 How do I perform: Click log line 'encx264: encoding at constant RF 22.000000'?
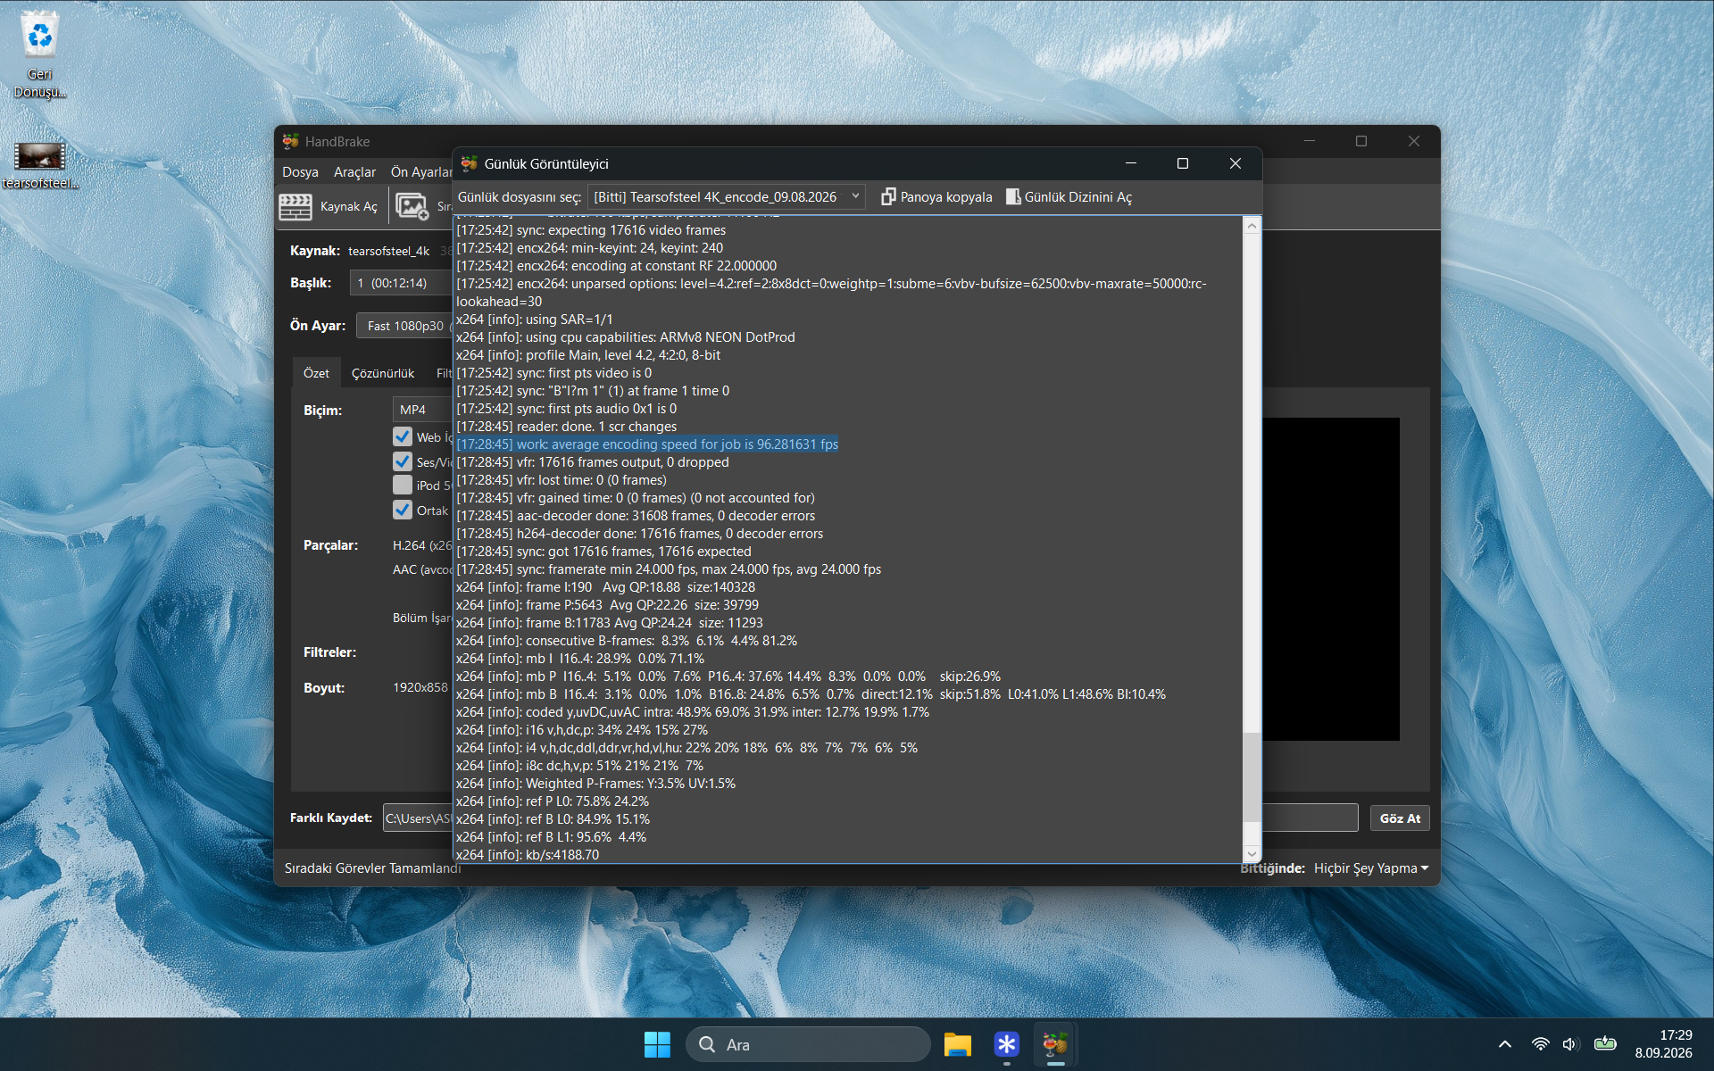(616, 265)
